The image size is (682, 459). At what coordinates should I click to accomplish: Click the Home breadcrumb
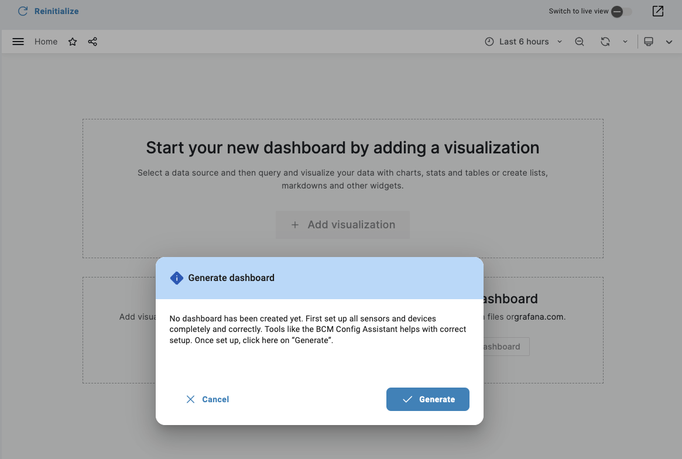46,42
